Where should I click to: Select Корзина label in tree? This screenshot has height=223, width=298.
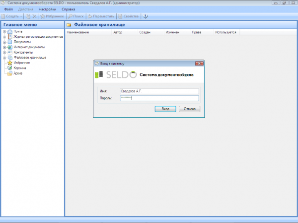pos(20,68)
